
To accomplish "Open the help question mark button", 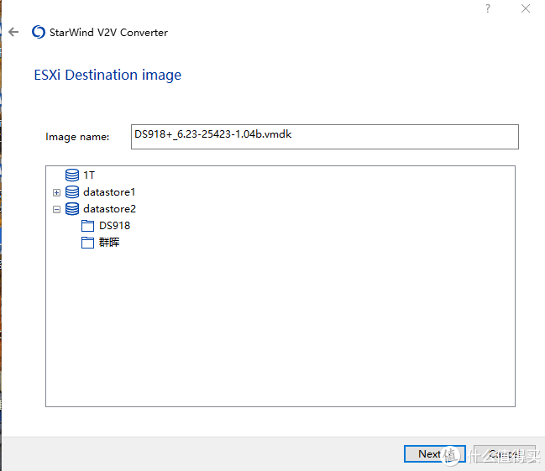I will [488, 8].
